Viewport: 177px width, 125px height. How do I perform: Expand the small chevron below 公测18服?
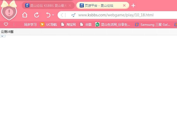tap(2, 36)
